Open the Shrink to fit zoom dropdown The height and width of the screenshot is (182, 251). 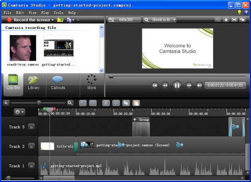click(160, 20)
